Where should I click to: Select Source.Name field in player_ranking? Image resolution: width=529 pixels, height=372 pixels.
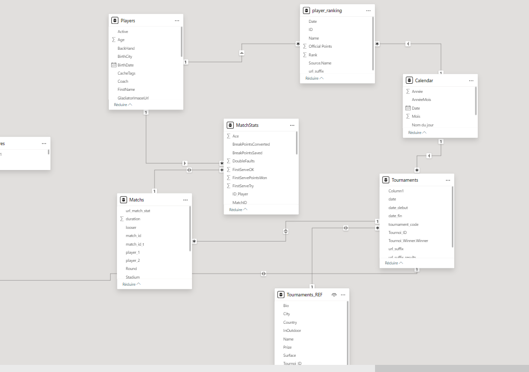click(320, 63)
